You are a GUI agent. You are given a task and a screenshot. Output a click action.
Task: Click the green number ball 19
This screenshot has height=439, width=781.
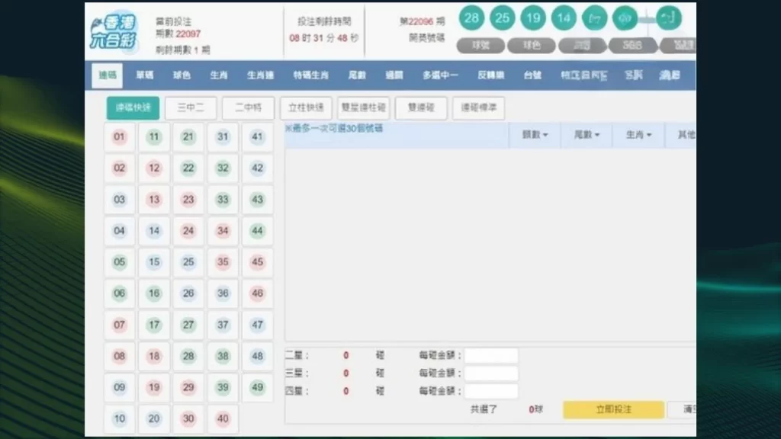pos(533,18)
